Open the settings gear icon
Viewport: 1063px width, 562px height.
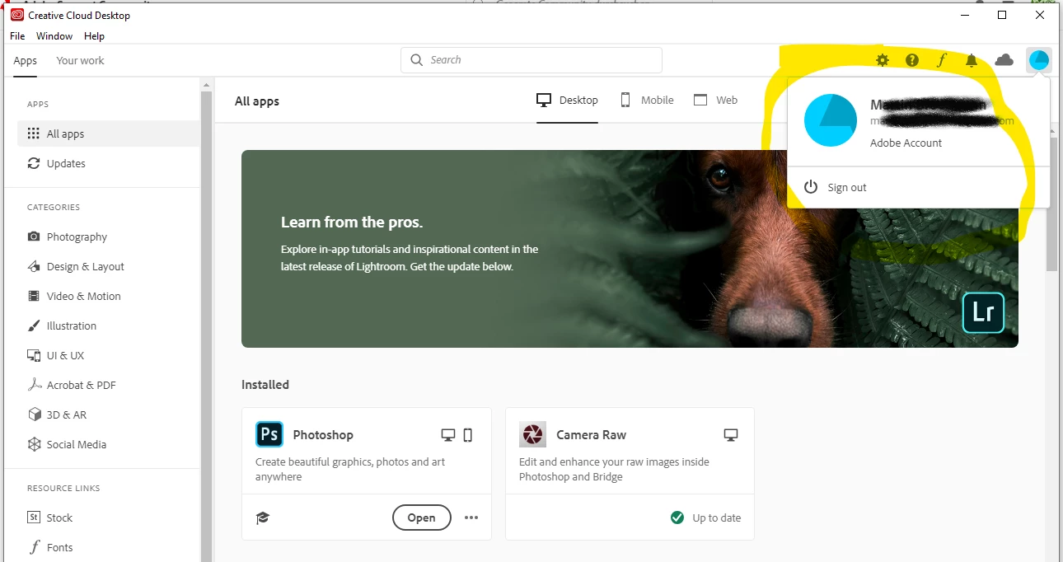[883, 60]
